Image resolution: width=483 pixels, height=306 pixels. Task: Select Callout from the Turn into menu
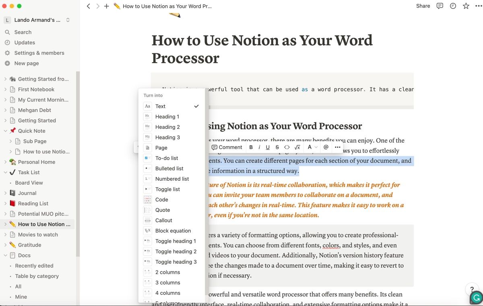coord(163,220)
